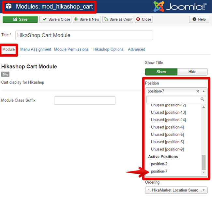Click the magnifier icon in Position search
The image size is (212, 198).
point(202,99)
